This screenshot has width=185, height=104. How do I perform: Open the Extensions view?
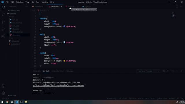tap(3, 36)
